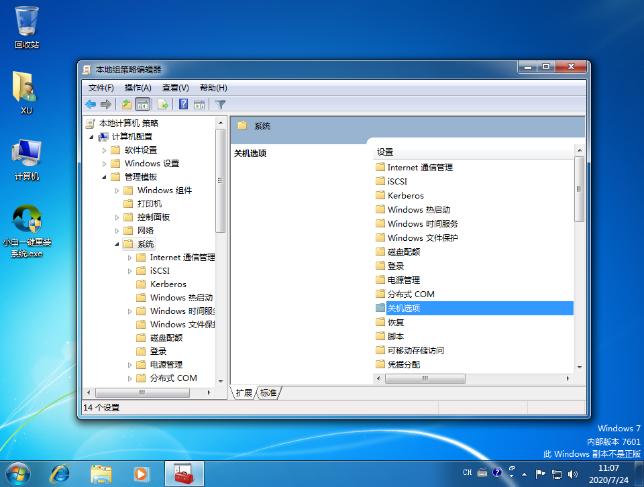Click the right pane vertical scrollbar thumb
This screenshot has height=487, width=644.
579,189
